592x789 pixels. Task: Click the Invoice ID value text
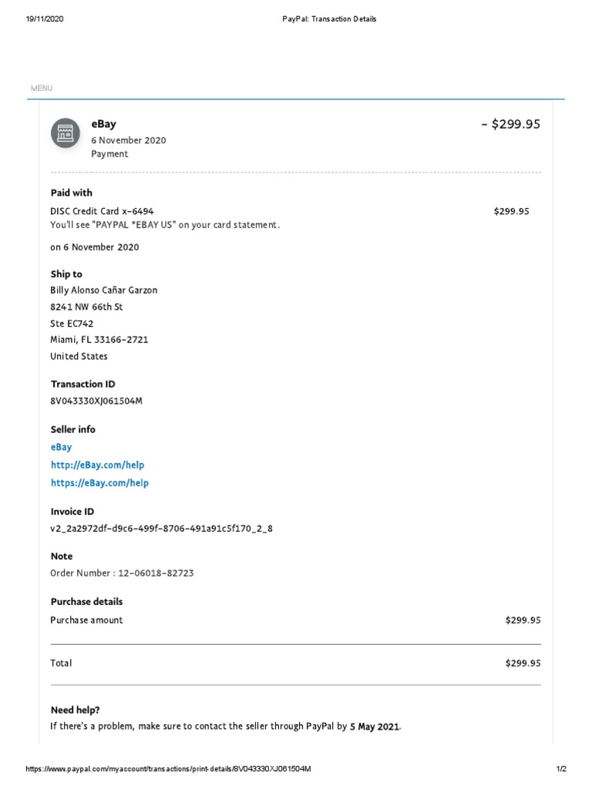tap(161, 529)
